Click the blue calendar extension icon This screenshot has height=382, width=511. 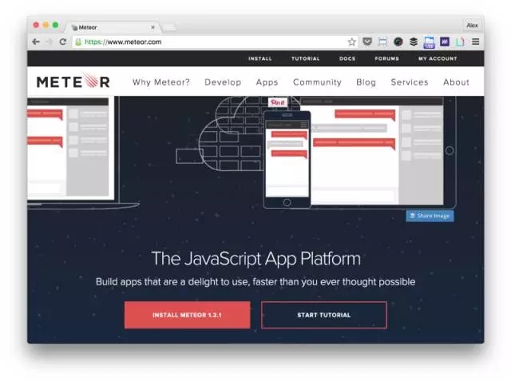click(429, 42)
